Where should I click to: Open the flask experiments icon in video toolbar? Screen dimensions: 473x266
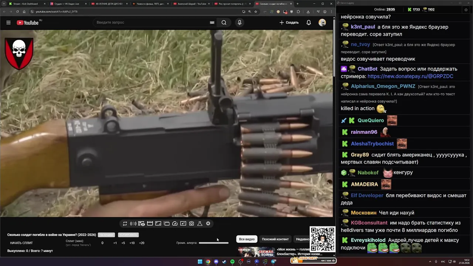pos(200,224)
